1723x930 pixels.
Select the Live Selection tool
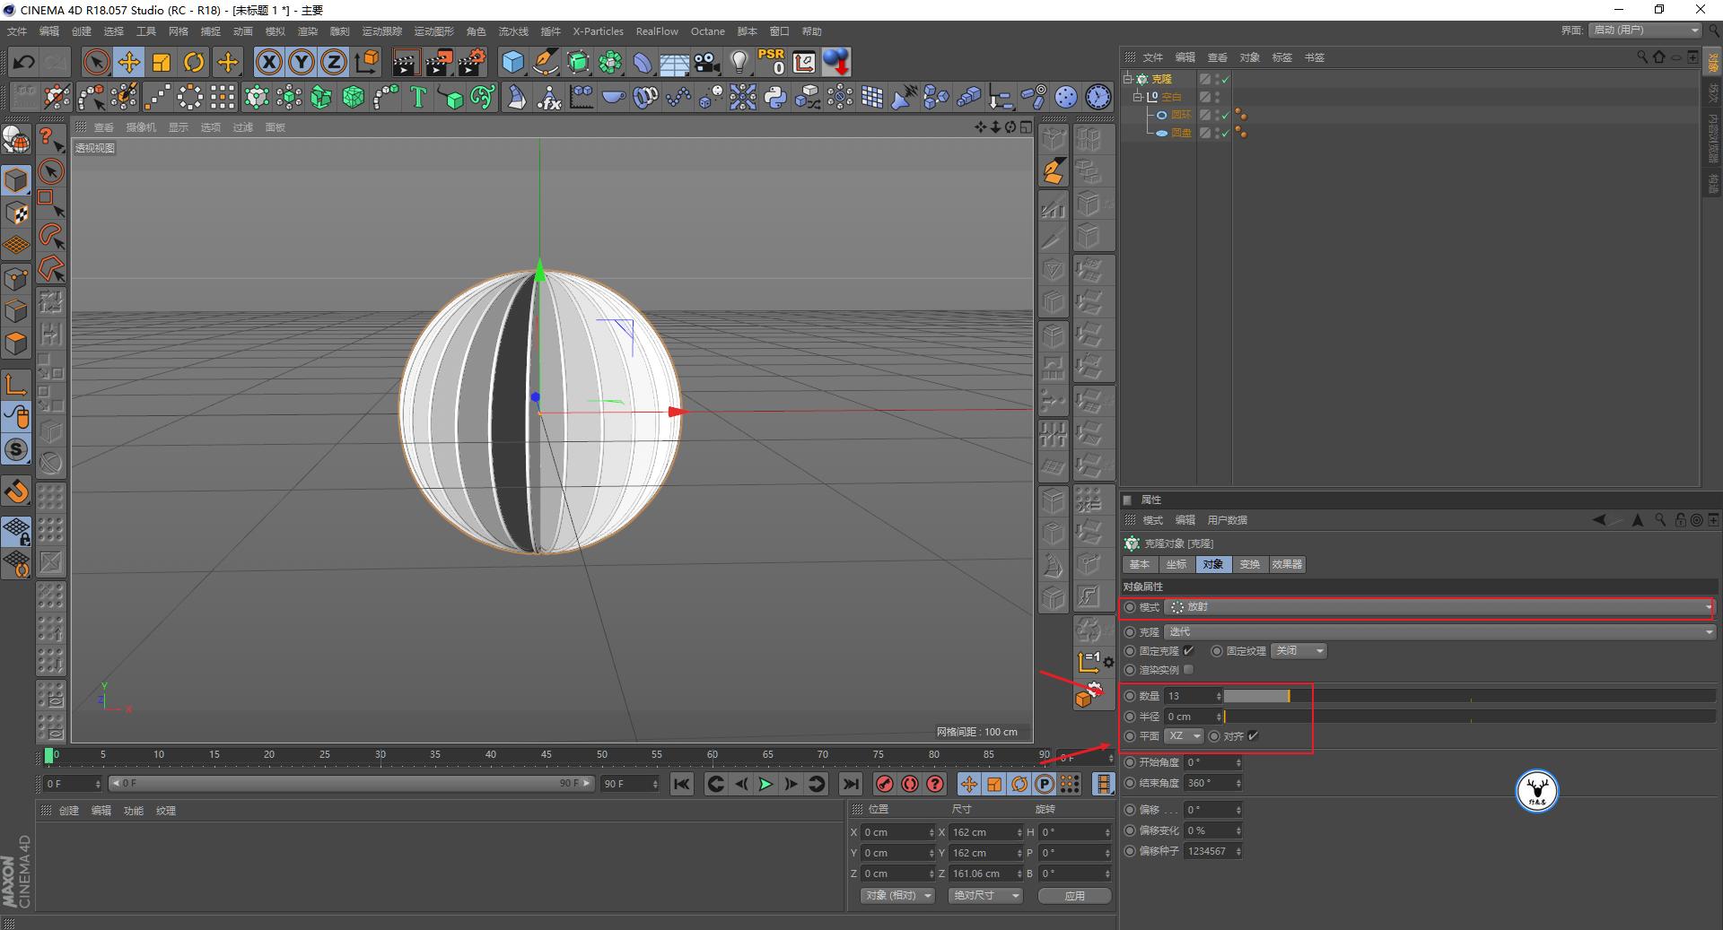[95, 62]
